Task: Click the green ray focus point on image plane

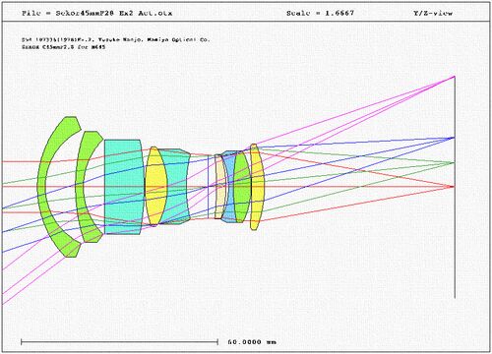Action: (455, 162)
